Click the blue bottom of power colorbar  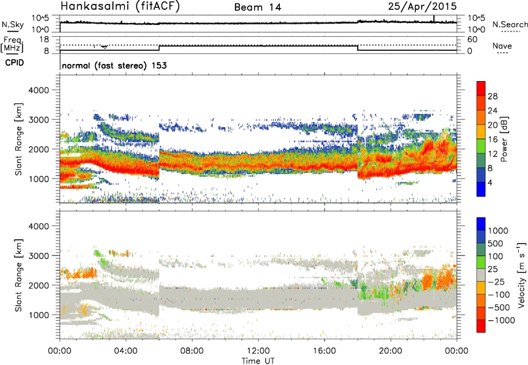(481, 189)
